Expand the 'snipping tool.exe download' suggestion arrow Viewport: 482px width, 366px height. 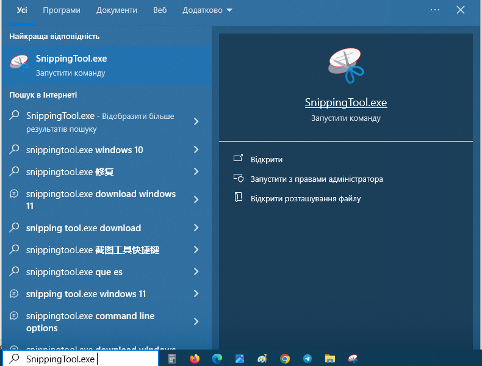(196, 228)
